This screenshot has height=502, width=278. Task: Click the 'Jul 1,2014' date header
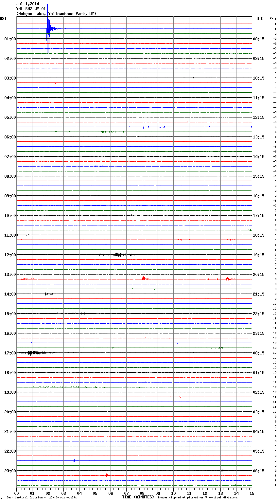pyautogui.click(x=27, y=4)
